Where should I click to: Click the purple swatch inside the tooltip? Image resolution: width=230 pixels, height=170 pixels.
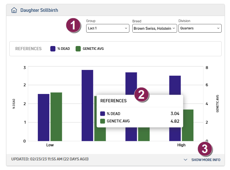click(103, 114)
